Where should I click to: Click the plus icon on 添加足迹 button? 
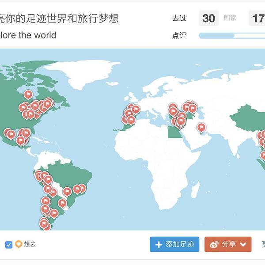(159, 245)
